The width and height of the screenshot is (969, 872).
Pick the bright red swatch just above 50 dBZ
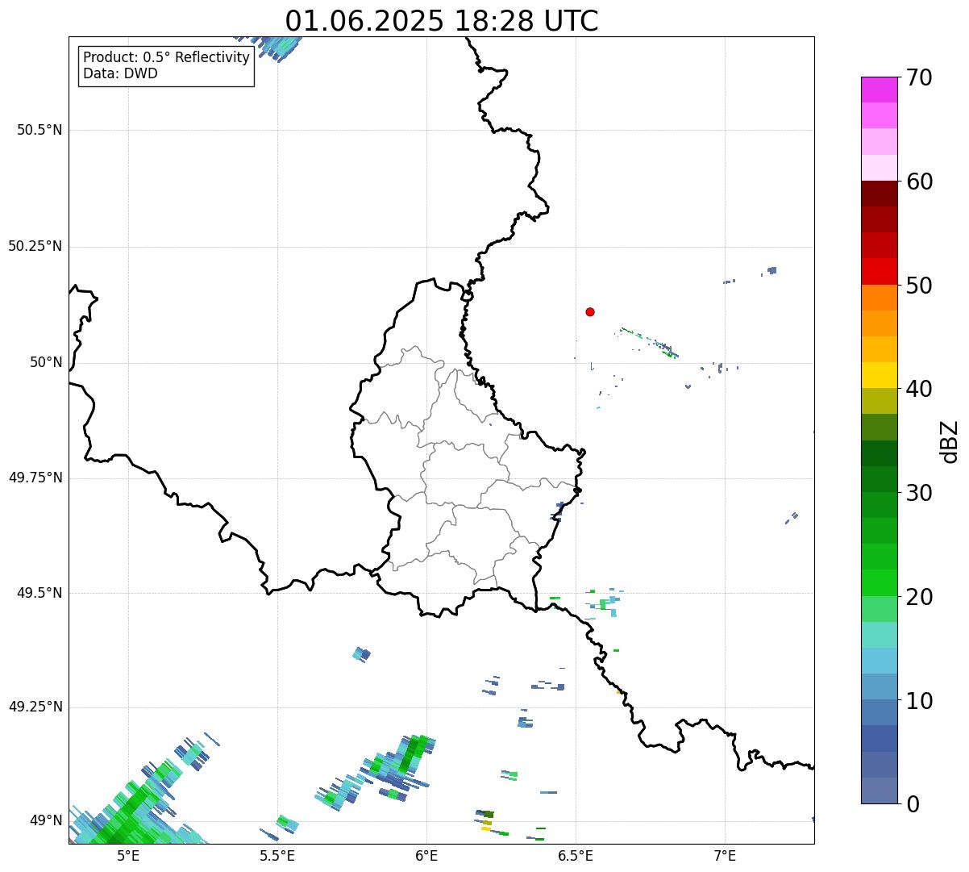(879, 272)
